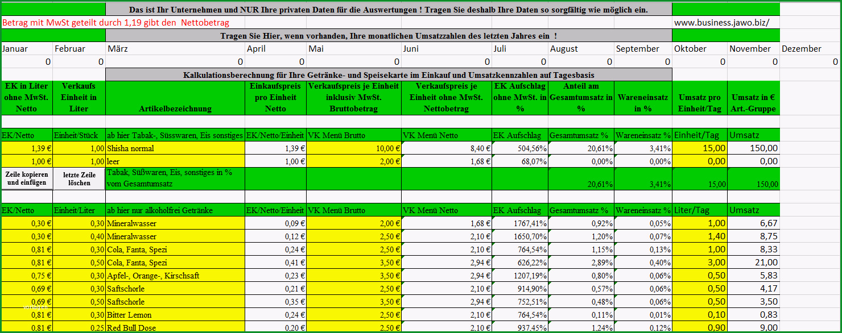The image size is (842, 333).
Task: Select the 'Bitter Lemon' article cell
Action: (x=175, y=315)
